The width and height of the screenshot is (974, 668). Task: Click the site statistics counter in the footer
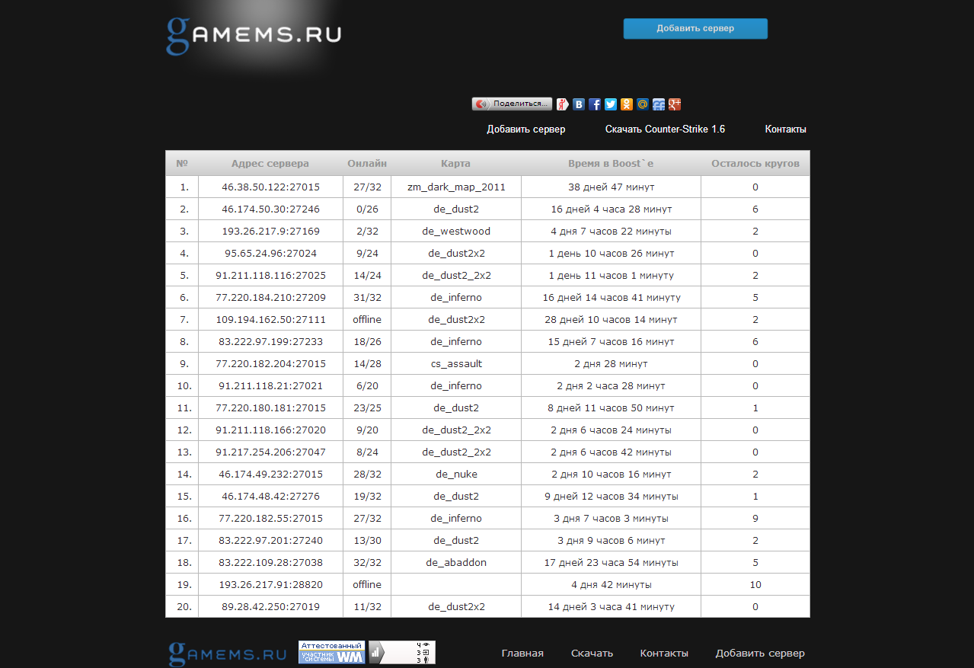[402, 653]
